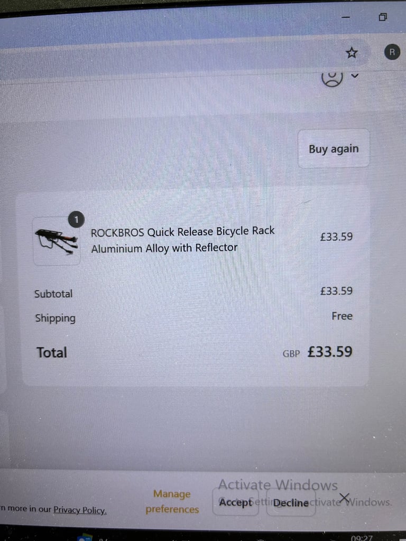Open the customer account person icon

(332, 78)
